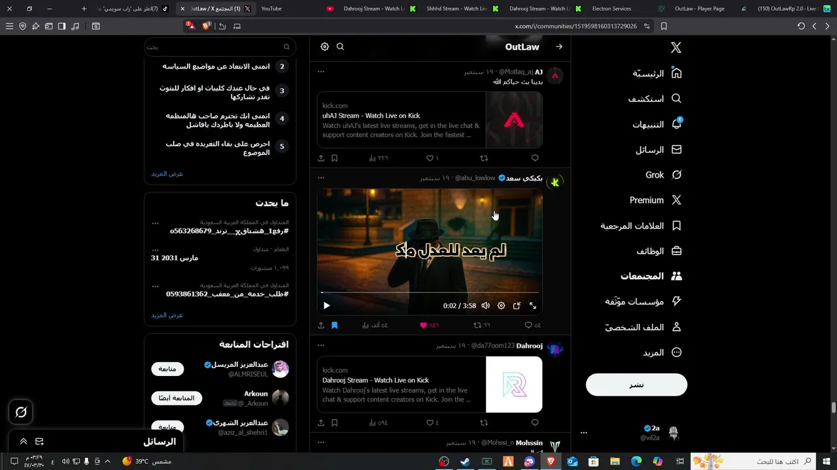The image size is (837, 470).
Task: Open Grok from the X sidebar
Action: tap(664, 175)
